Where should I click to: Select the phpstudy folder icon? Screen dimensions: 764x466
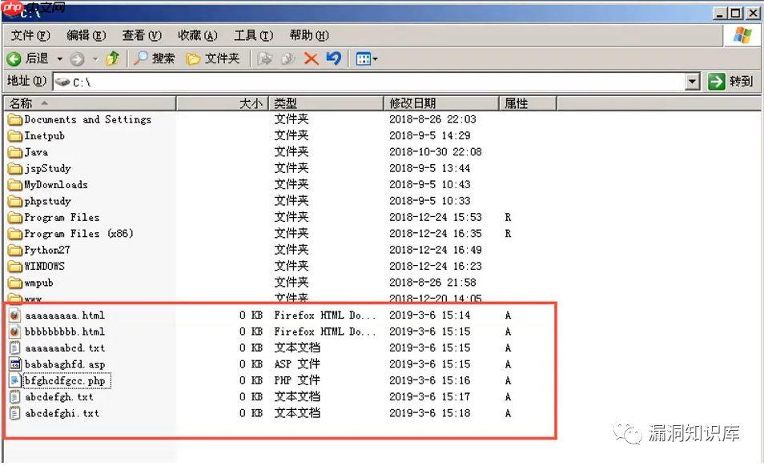[15, 201]
